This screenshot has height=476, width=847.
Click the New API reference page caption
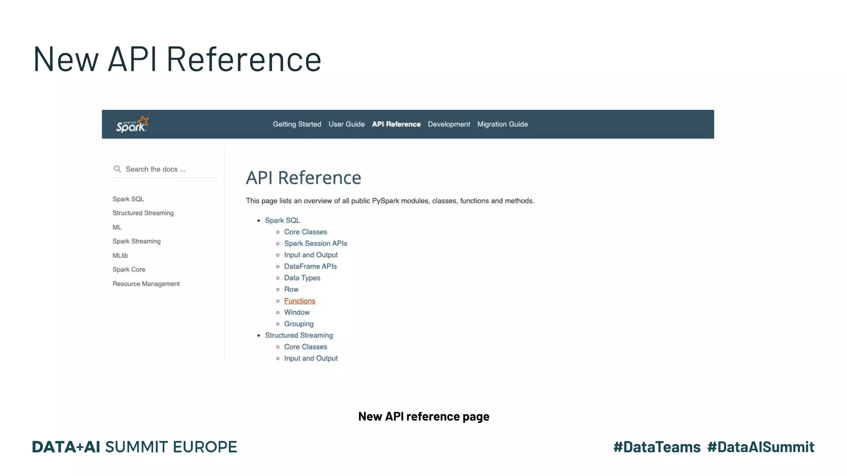423,416
